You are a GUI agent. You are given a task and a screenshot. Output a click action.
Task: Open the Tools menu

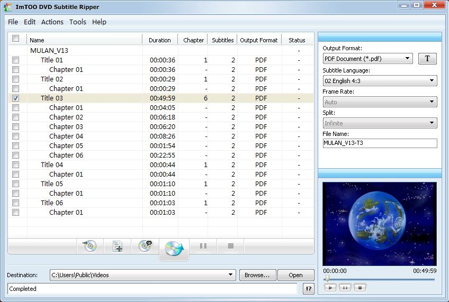pyautogui.click(x=78, y=22)
